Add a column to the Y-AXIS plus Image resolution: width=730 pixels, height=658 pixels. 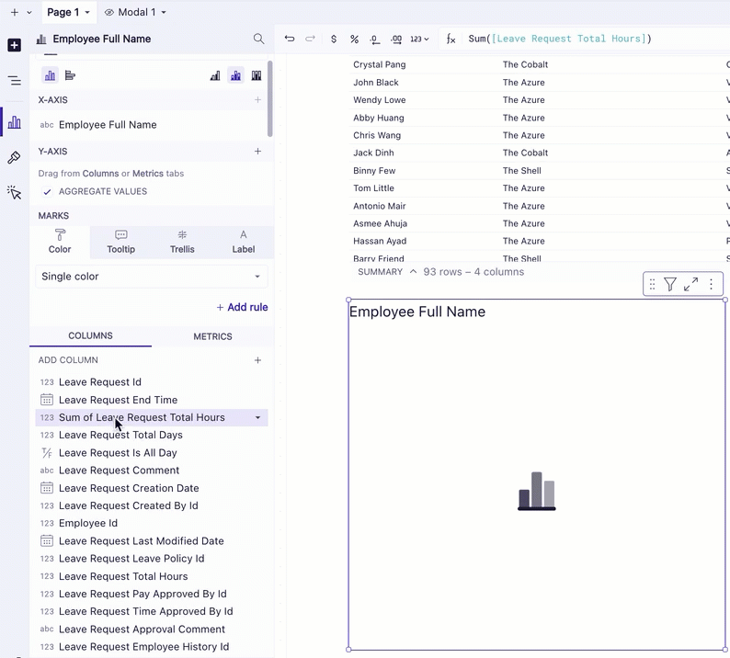[x=257, y=152]
